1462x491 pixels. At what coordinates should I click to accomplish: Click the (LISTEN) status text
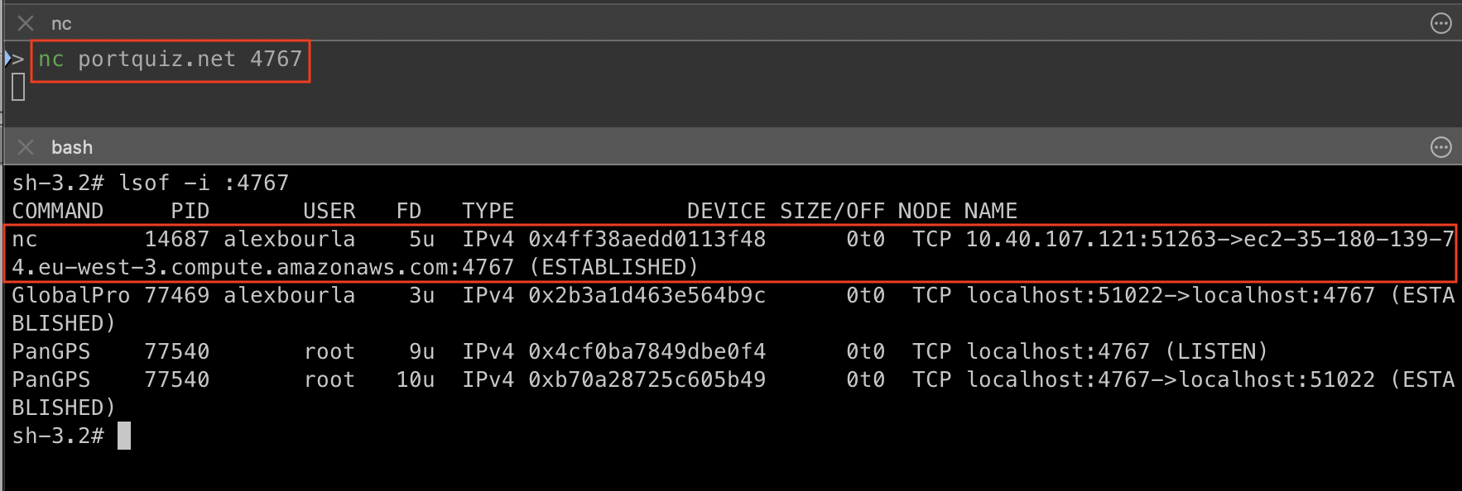(x=1215, y=352)
